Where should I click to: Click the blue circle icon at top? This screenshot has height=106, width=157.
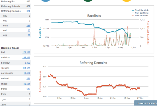[46, 1]
